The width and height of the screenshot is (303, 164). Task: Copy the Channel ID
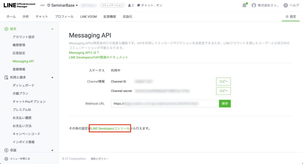(x=223, y=81)
